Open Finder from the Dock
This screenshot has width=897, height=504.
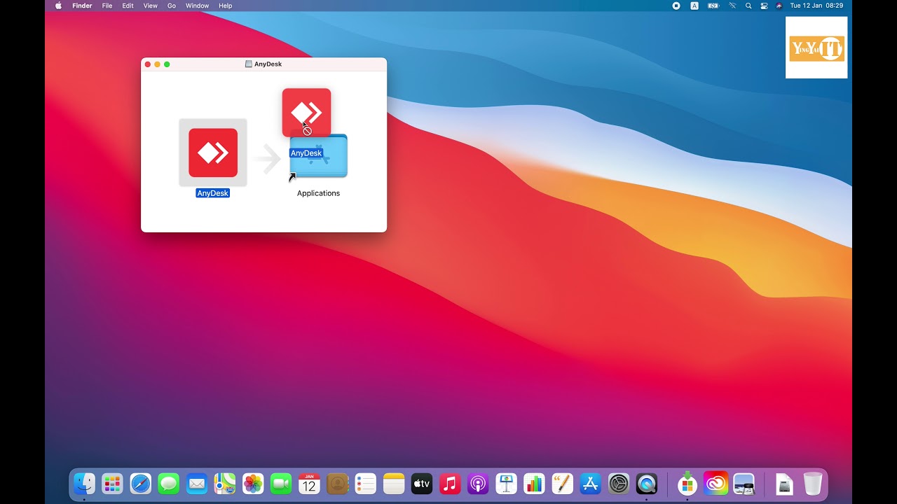pyautogui.click(x=85, y=484)
